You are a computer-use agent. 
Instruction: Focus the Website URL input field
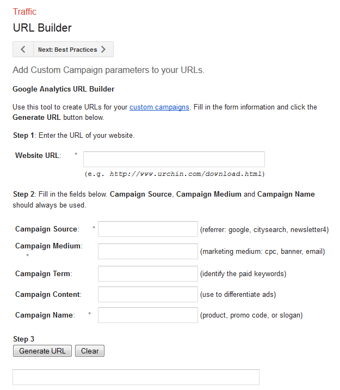[x=174, y=159]
